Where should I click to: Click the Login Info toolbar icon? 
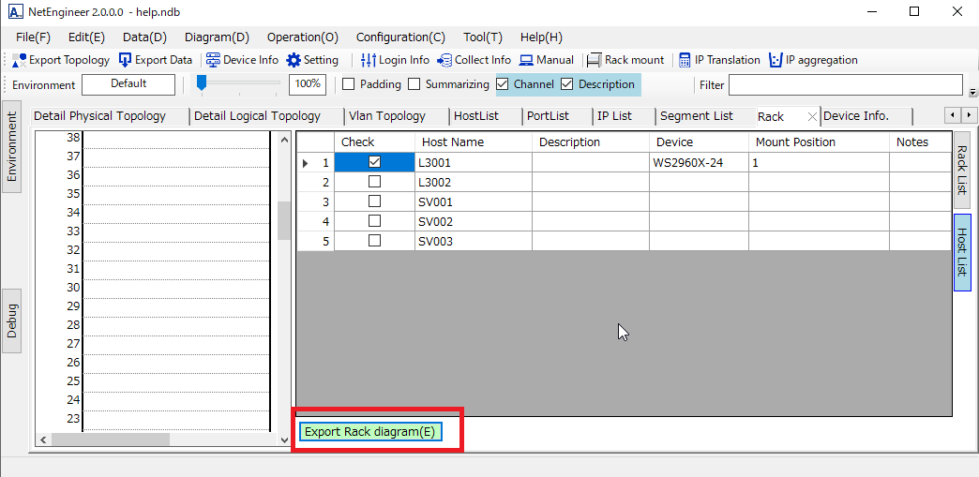pyautogui.click(x=369, y=60)
